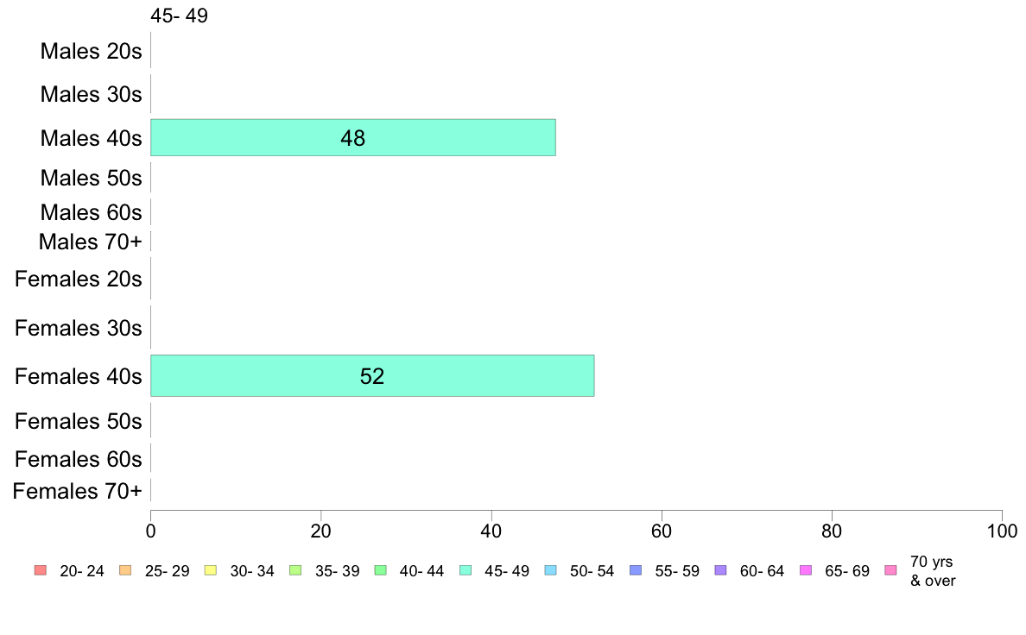Select the Males 70+ axis label
1026x635 pixels.
click(91, 242)
